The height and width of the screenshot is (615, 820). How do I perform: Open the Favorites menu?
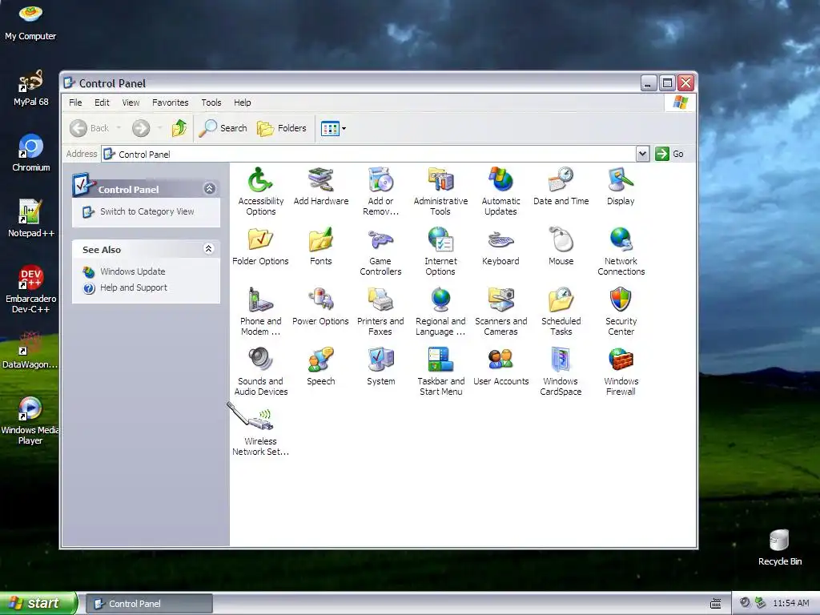170,102
